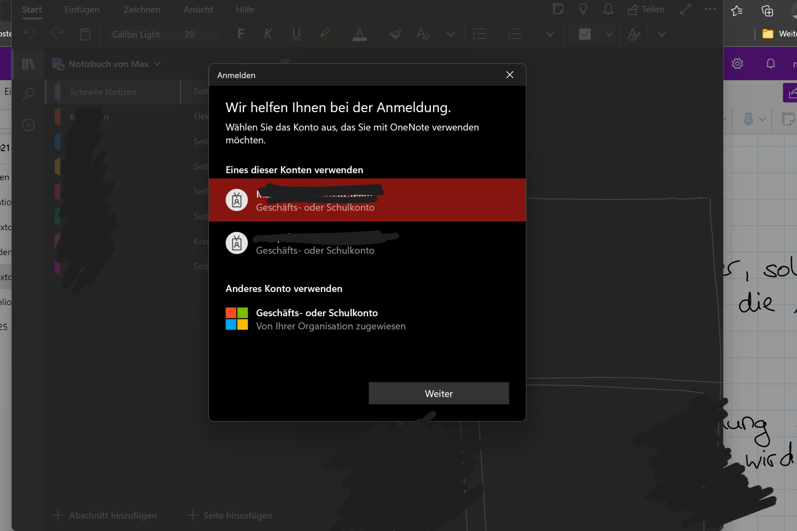Expand dropdown next to to-do tag
The width and height of the screenshot is (797, 531).
point(609,34)
